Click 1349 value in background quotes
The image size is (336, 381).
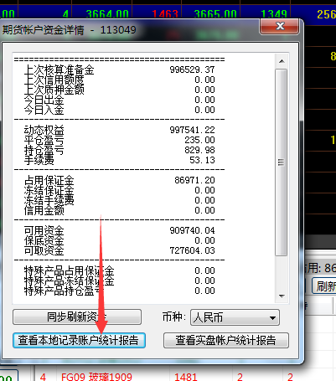[274, 14]
